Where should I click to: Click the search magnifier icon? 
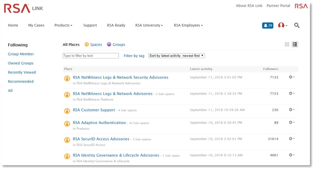pyautogui.click(x=296, y=25)
